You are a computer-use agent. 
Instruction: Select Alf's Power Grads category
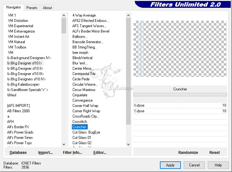20,132
